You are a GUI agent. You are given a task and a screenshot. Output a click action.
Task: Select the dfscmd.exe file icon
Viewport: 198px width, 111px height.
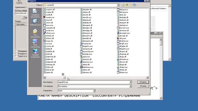[x=118, y=59]
